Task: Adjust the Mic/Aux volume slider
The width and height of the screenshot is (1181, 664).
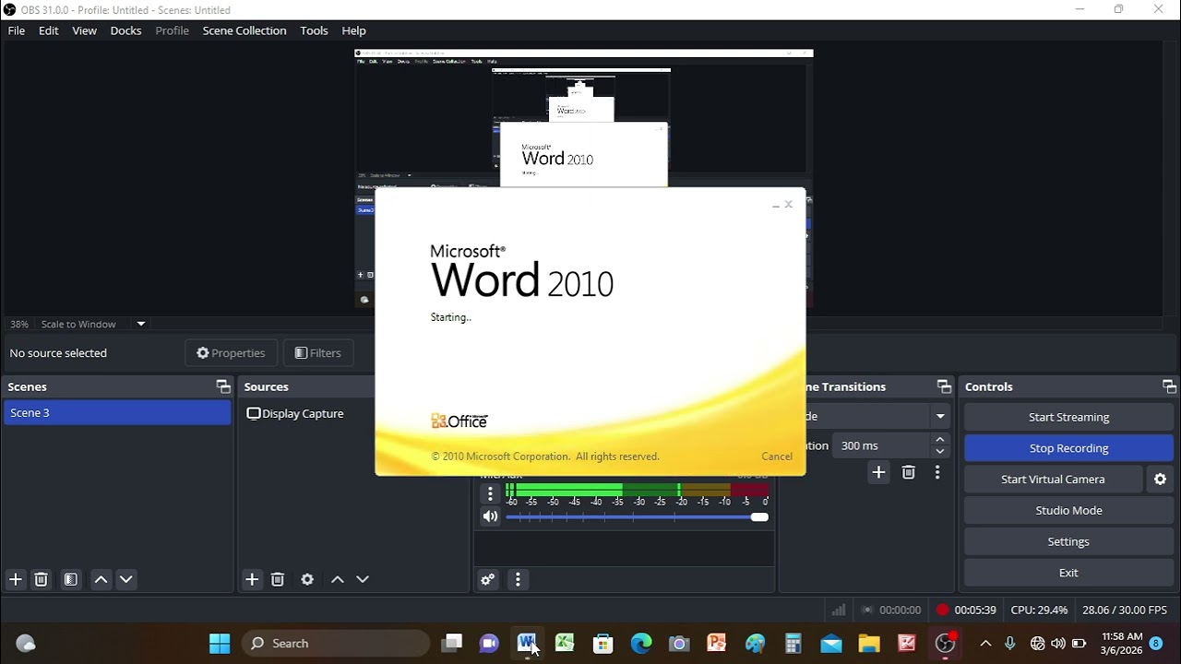Action: click(637, 516)
